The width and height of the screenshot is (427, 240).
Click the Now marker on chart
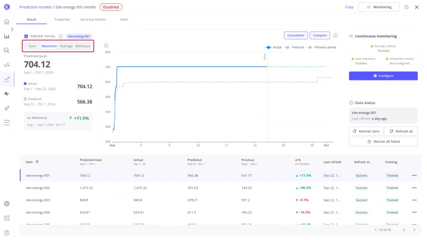265,57
